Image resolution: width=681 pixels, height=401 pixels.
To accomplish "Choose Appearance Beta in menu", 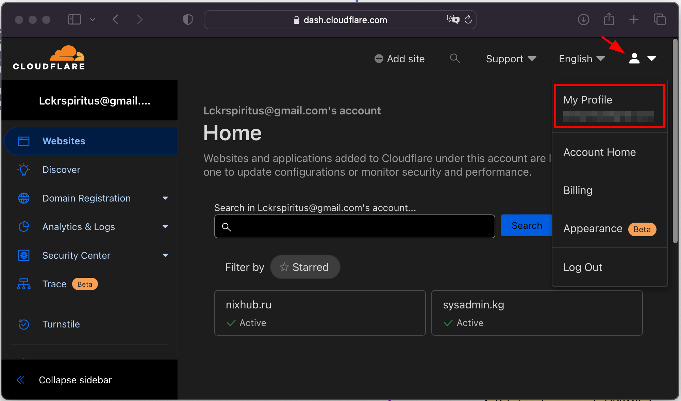I will click(x=610, y=229).
